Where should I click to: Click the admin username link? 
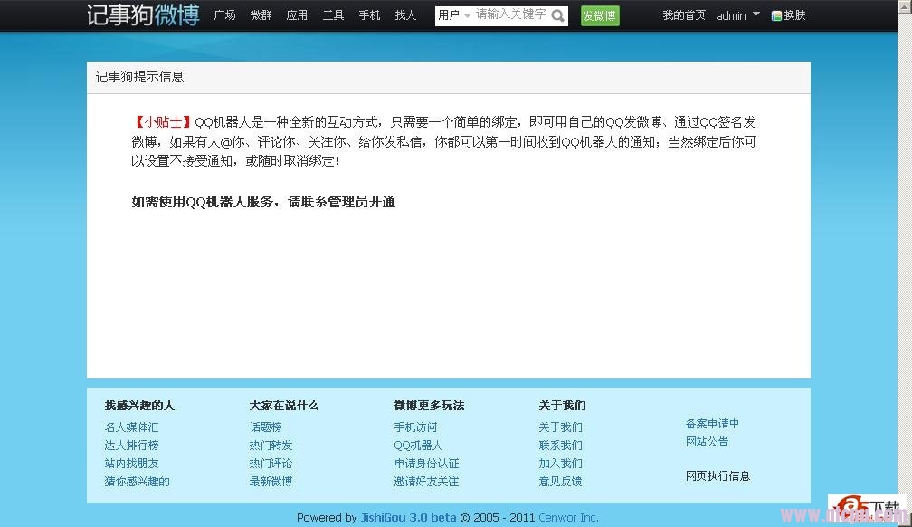[x=731, y=15]
